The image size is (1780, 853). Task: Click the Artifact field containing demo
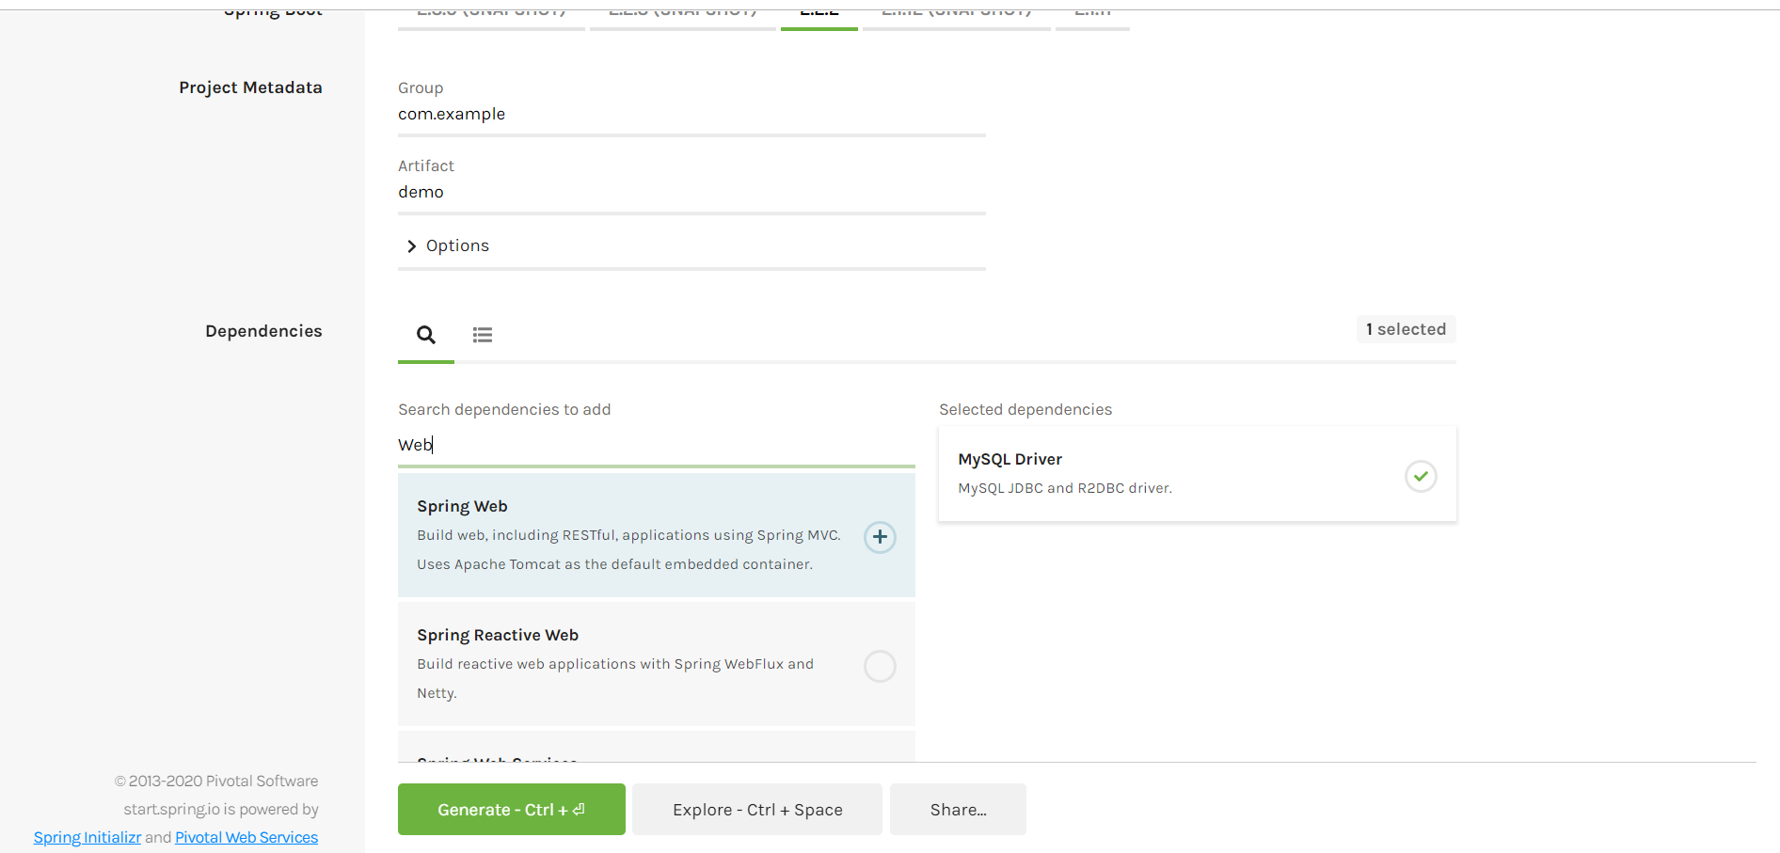click(691, 192)
